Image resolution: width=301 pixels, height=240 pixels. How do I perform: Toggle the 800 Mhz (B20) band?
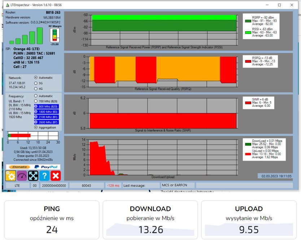point(46,106)
